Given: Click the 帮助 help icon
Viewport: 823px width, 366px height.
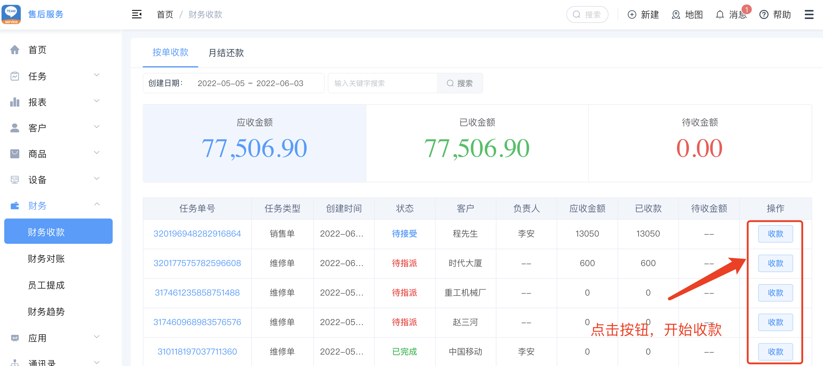Looking at the screenshot, I should 764,14.
